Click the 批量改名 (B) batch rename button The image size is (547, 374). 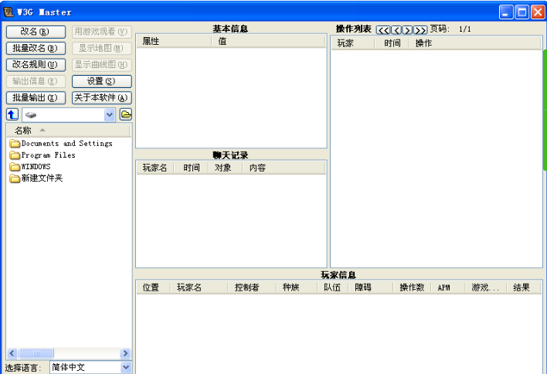coord(36,48)
